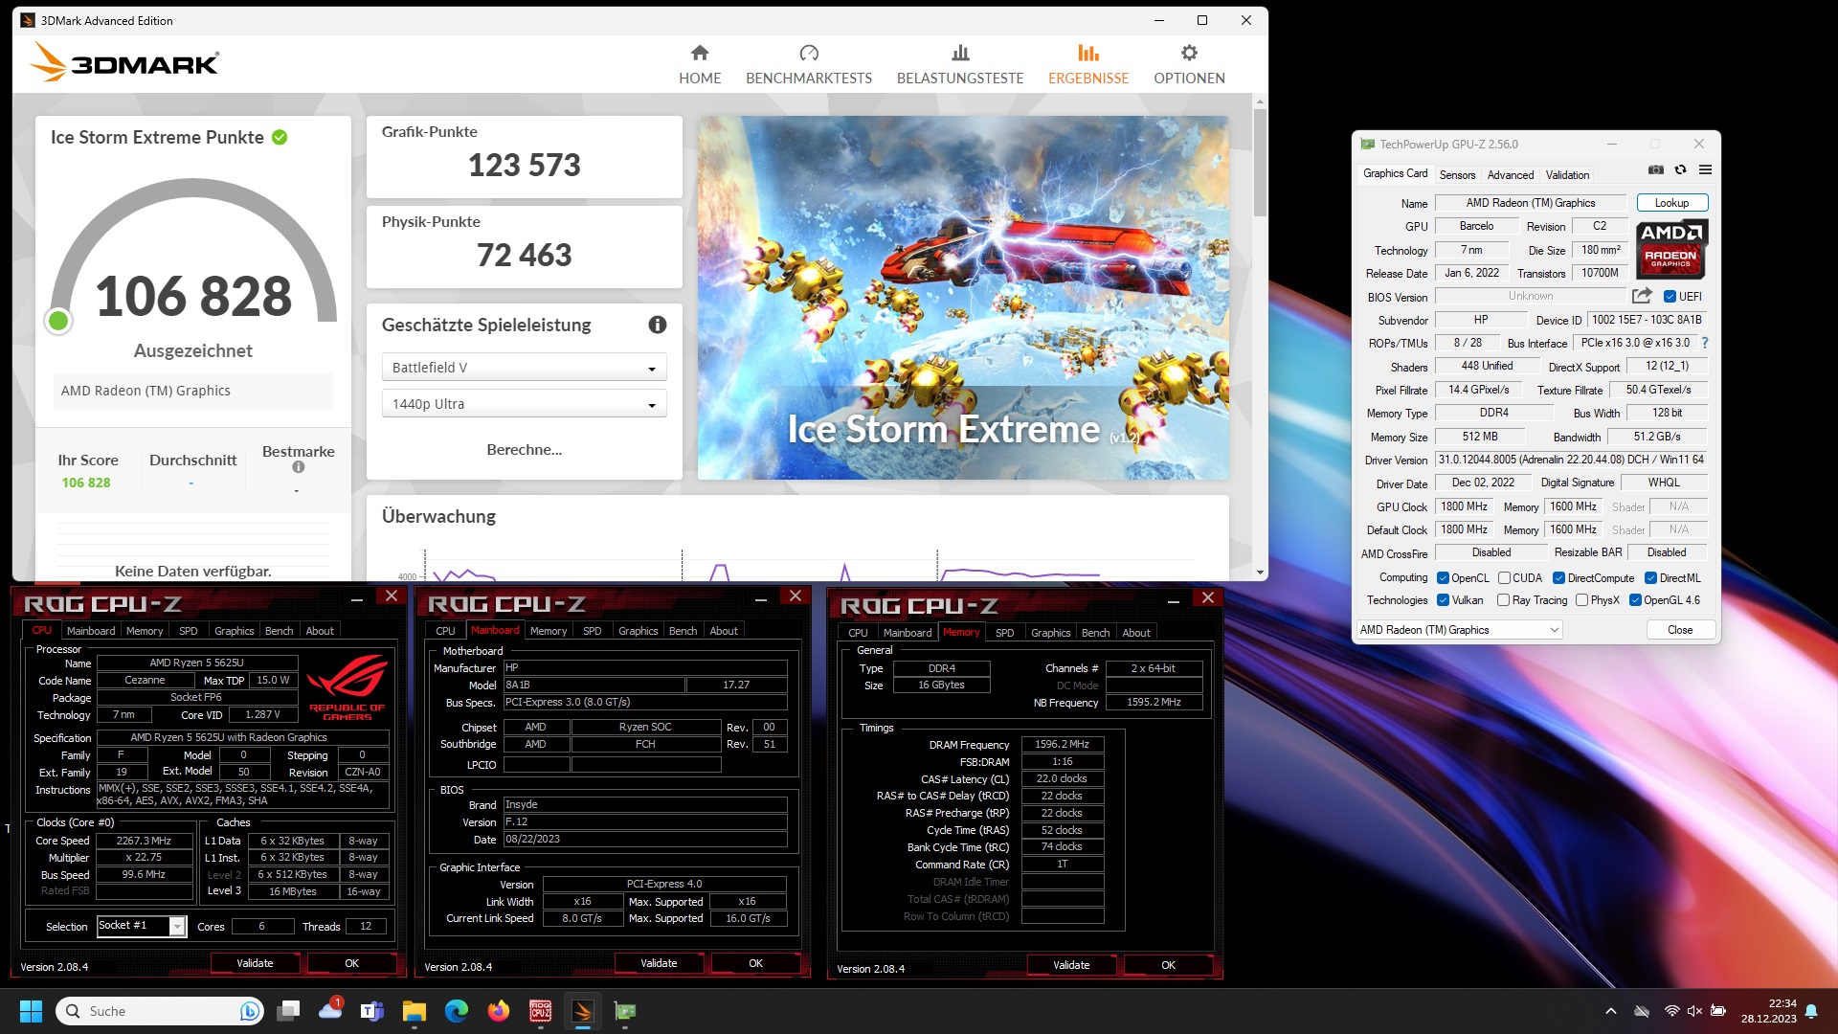The width and height of the screenshot is (1838, 1034).
Task: Switch to Advanced tab in GPU-Z
Action: (1510, 175)
